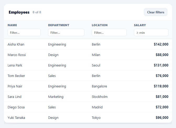Click the $72,000 salary value
The width and height of the screenshot is (176, 128).
tap(162, 107)
